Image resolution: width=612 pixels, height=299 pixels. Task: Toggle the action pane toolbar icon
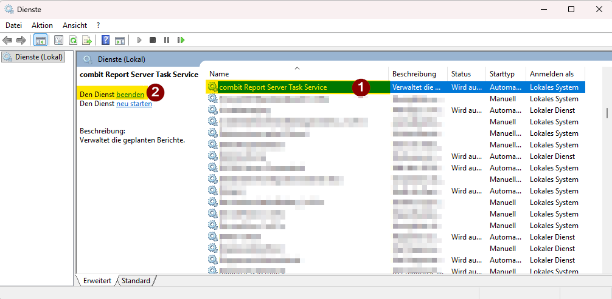[x=120, y=40]
